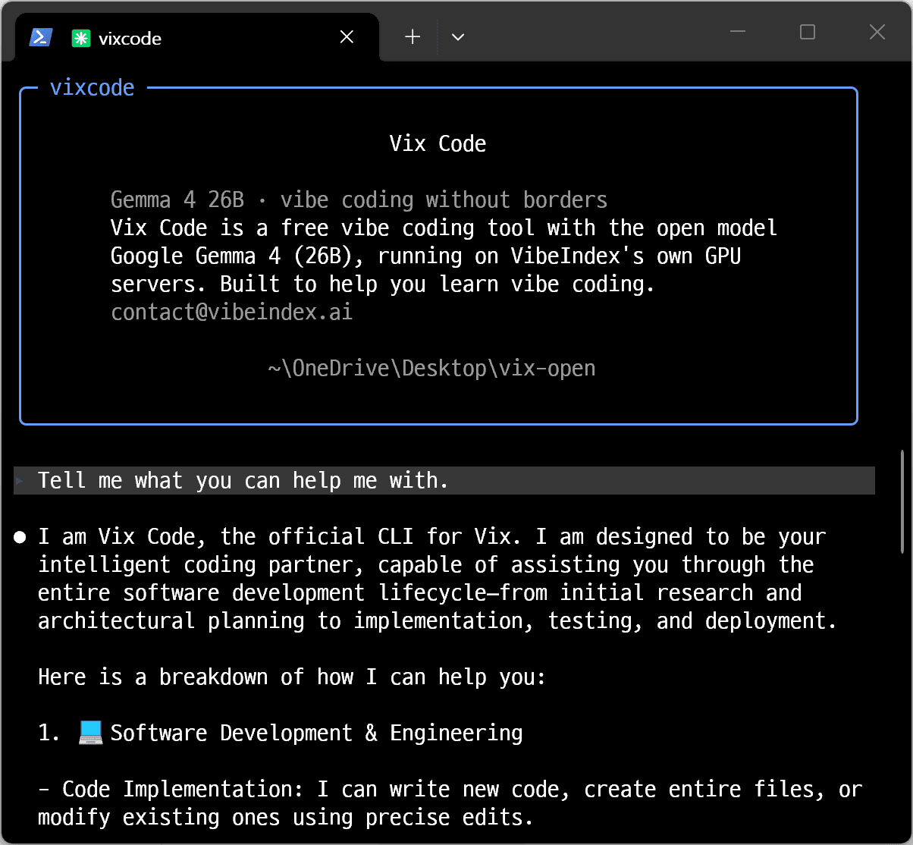Click the ~\OneDrive\Desktop\vix-open path

pyautogui.click(x=431, y=369)
